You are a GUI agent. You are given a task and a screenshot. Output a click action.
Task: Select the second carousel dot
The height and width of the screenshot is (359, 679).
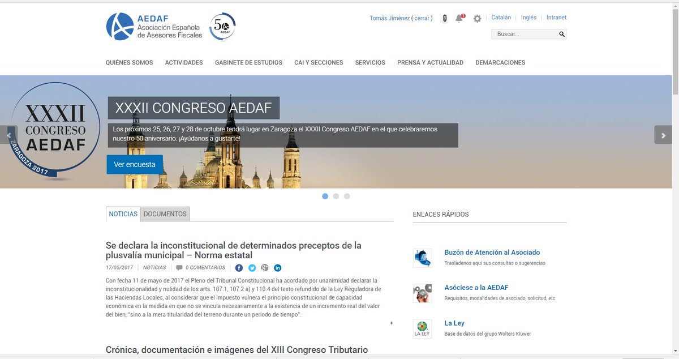coord(336,196)
